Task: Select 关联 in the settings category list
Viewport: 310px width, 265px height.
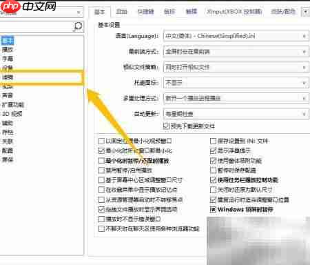Action: coord(8,141)
